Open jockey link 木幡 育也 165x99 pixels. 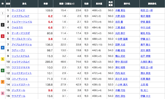click(x=120, y=10)
